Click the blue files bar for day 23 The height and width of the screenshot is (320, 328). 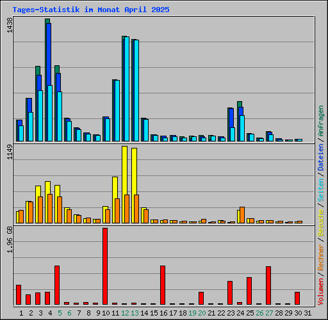(231, 118)
